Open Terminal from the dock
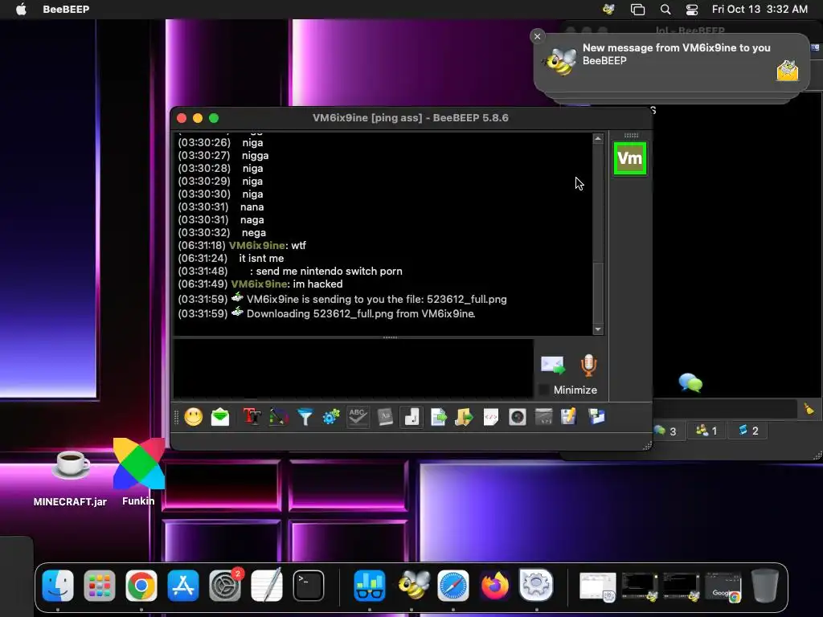823x617 pixels. coord(308,585)
